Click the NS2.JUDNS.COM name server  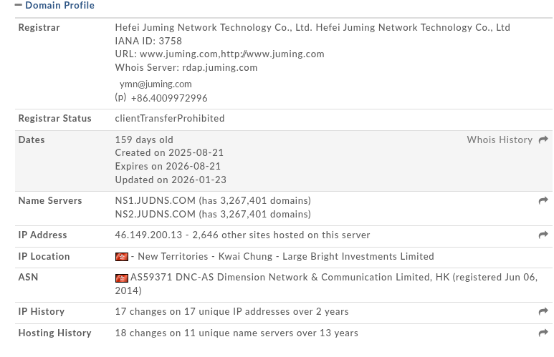(155, 214)
